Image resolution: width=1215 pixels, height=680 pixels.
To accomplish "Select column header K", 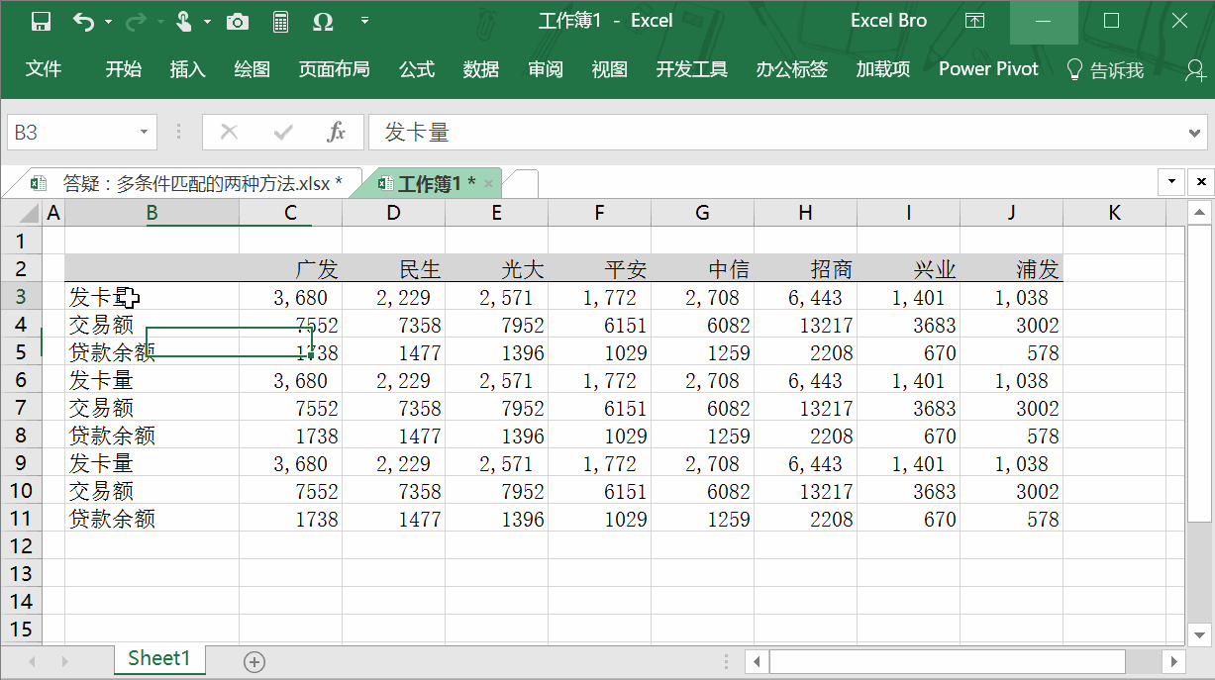I will [1114, 213].
